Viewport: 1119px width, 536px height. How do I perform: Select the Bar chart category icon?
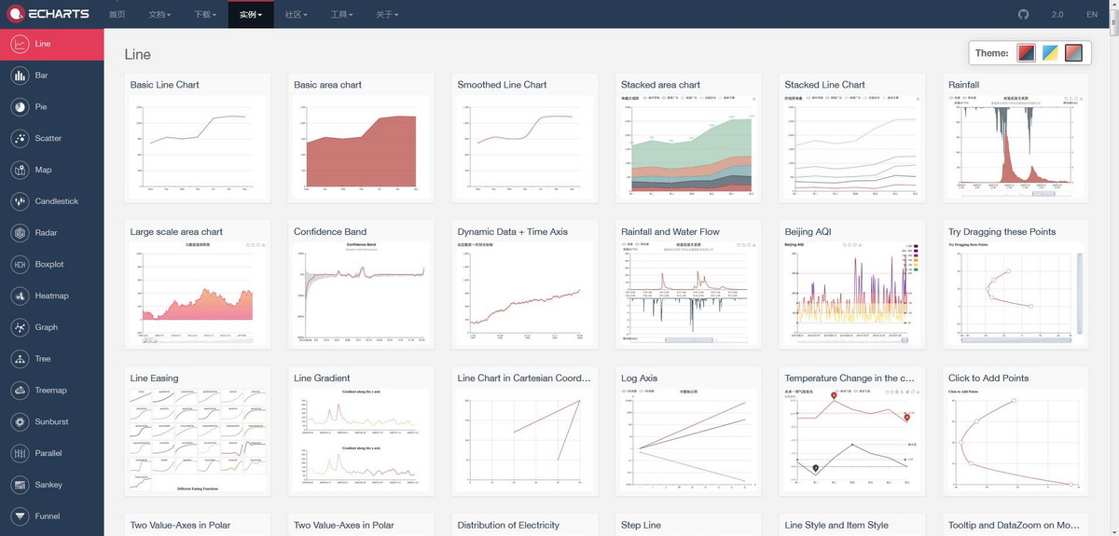[x=20, y=76]
